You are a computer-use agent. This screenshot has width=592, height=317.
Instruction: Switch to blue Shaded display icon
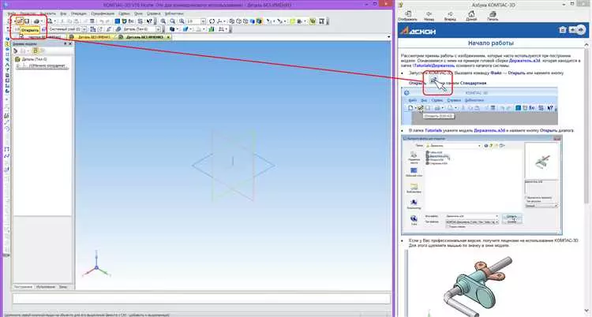coord(253,21)
